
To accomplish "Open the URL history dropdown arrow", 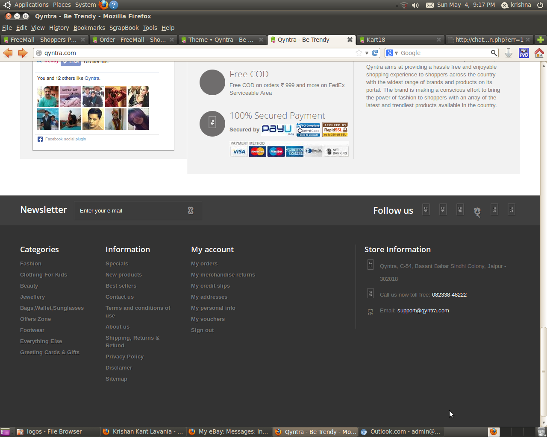I will click(x=367, y=53).
